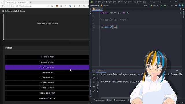Viewport: 185px width, 104px height.
Task: Clear the console with the trash icon
Action: [x=97, y=92]
